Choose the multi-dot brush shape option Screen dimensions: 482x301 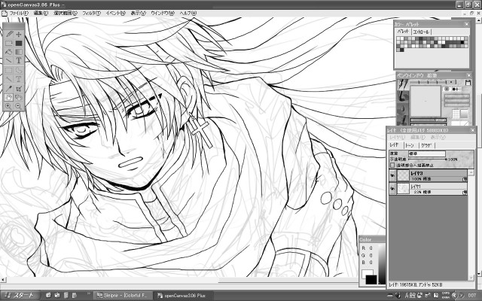tap(456, 90)
